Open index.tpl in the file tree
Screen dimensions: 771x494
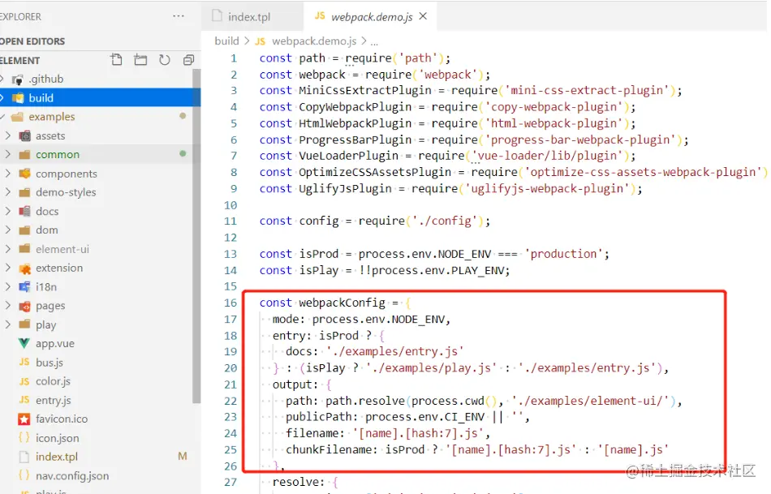click(x=57, y=457)
